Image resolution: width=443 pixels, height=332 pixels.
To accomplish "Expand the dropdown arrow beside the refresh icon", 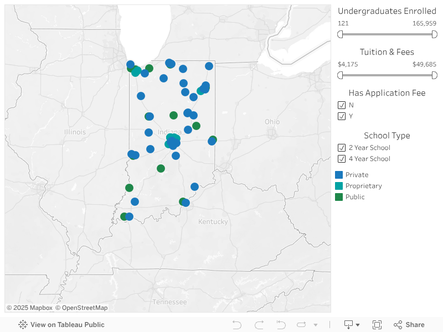I will point(316,325).
